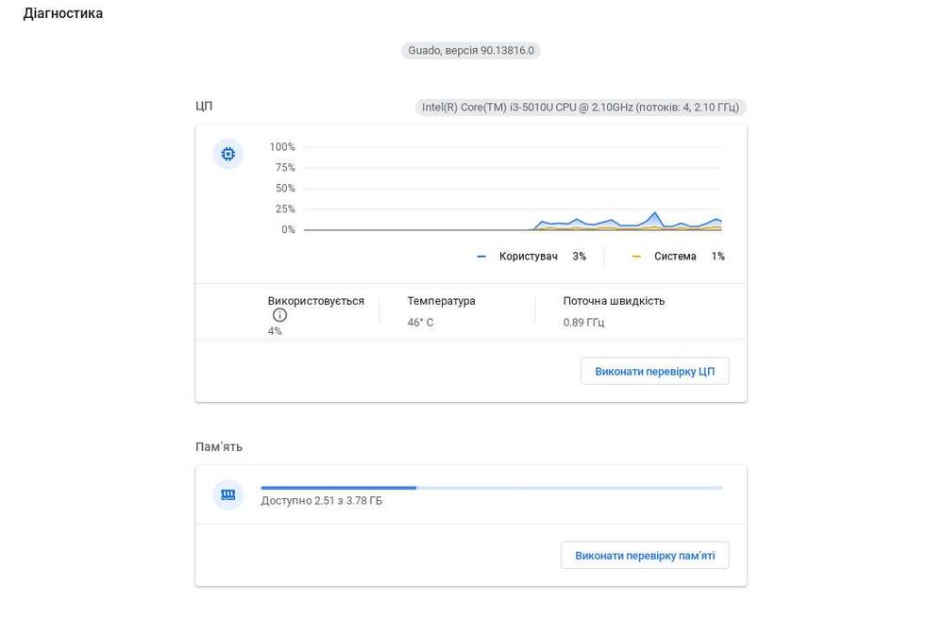Click the 46° C temperature value
The height and width of the screenshot is (617, 944).
[420, 323]
